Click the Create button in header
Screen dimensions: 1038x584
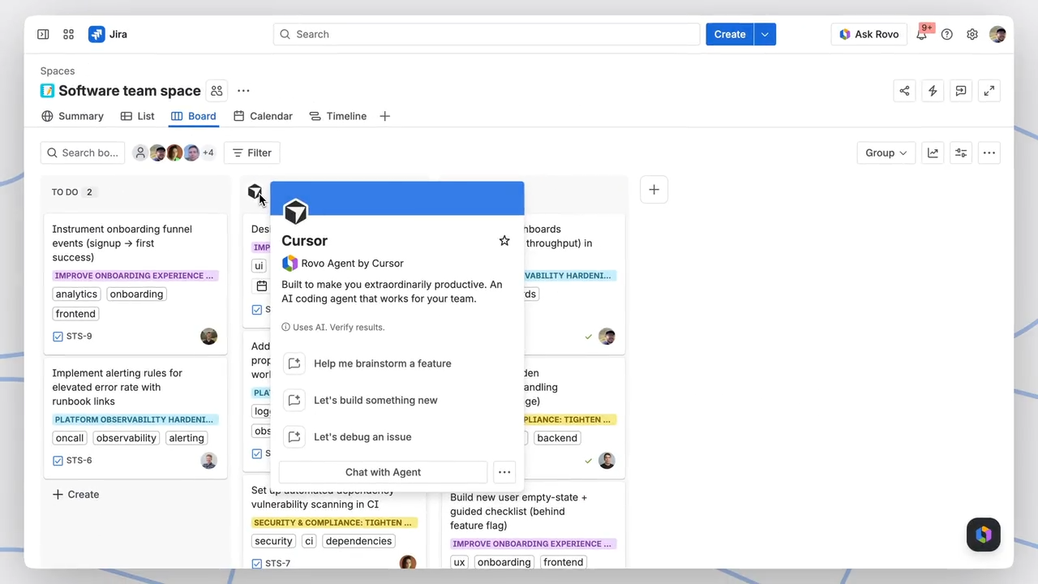click(730, 34)
